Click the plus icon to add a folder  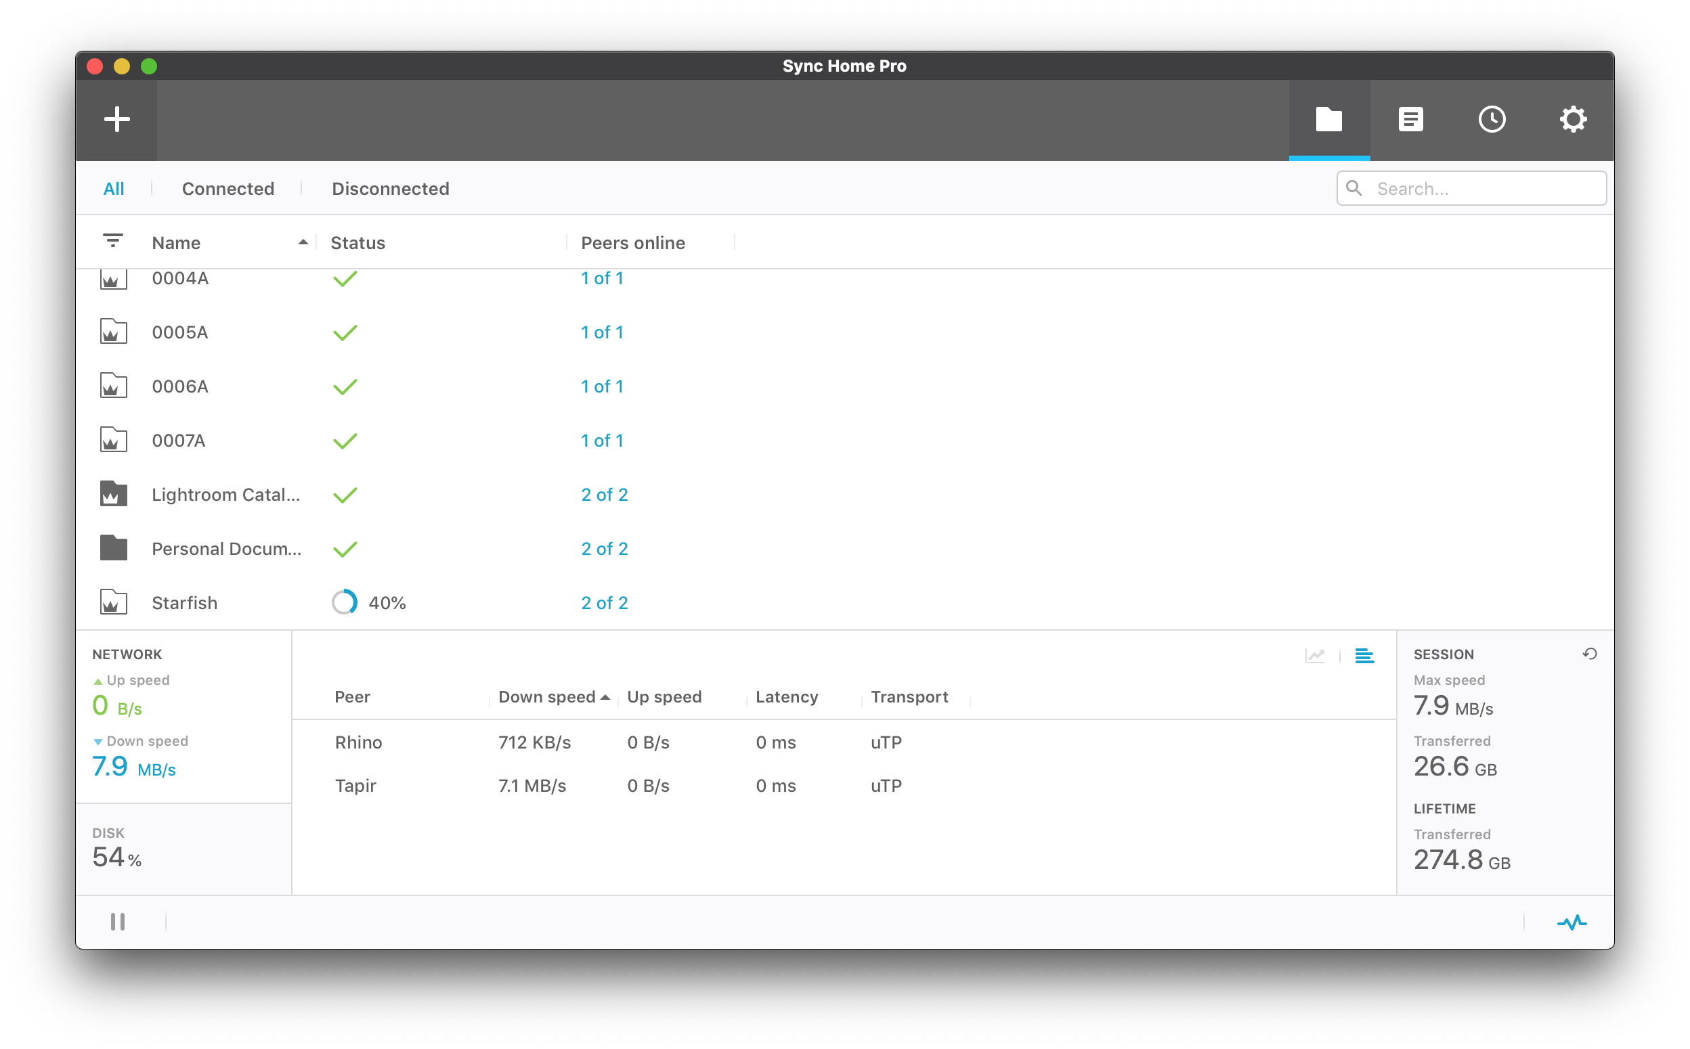click(x=116, y=119)
